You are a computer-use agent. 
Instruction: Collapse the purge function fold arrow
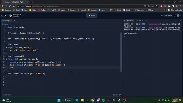(7, 59)
